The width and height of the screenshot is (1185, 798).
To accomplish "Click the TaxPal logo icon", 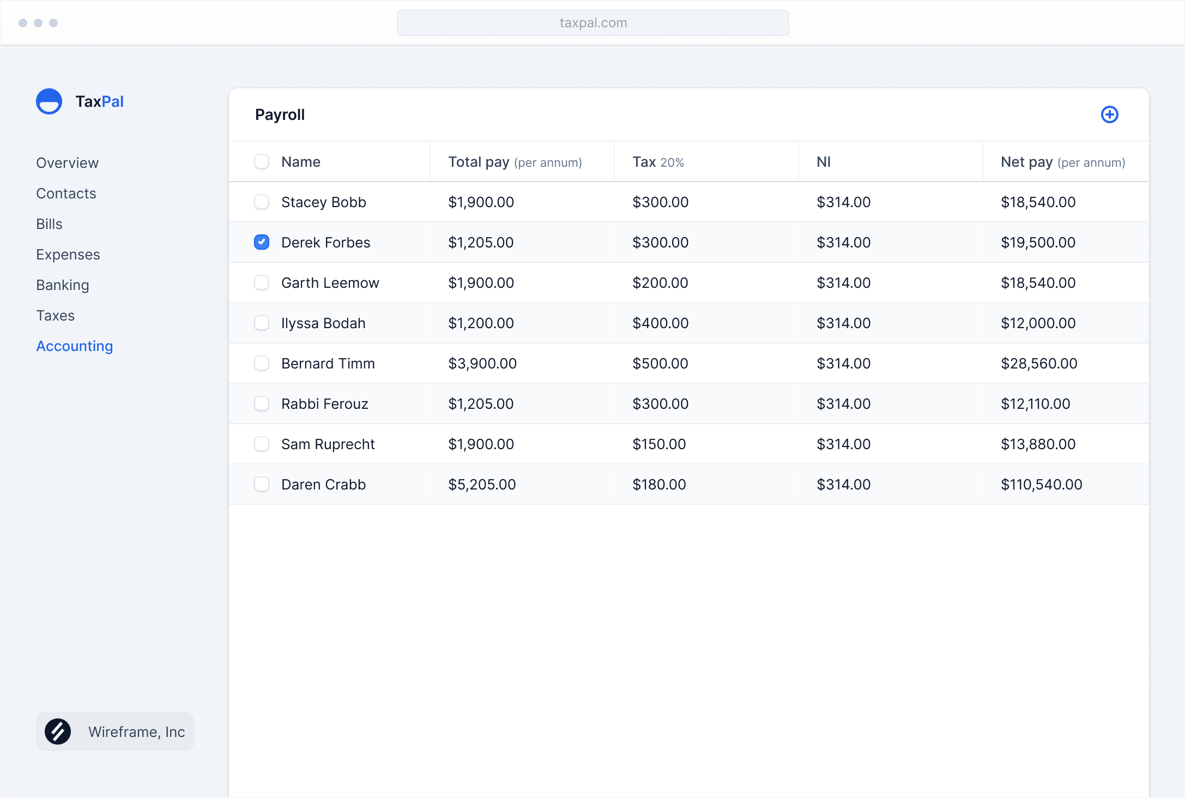I will pyautogui.click(x=49, y=101).
